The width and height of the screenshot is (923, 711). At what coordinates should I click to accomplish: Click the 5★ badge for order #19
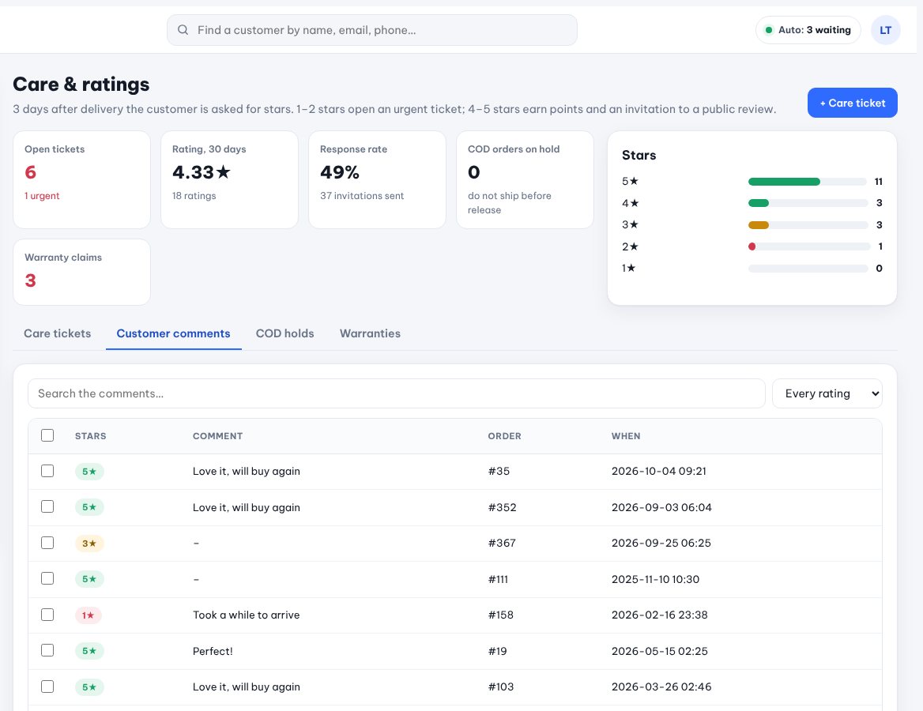[89, 651]
